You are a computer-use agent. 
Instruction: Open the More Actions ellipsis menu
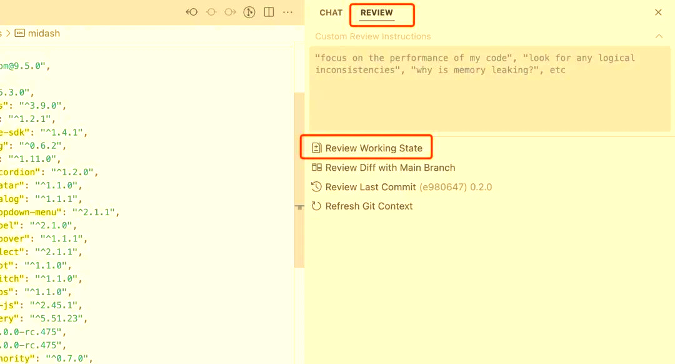coord(287,12)
